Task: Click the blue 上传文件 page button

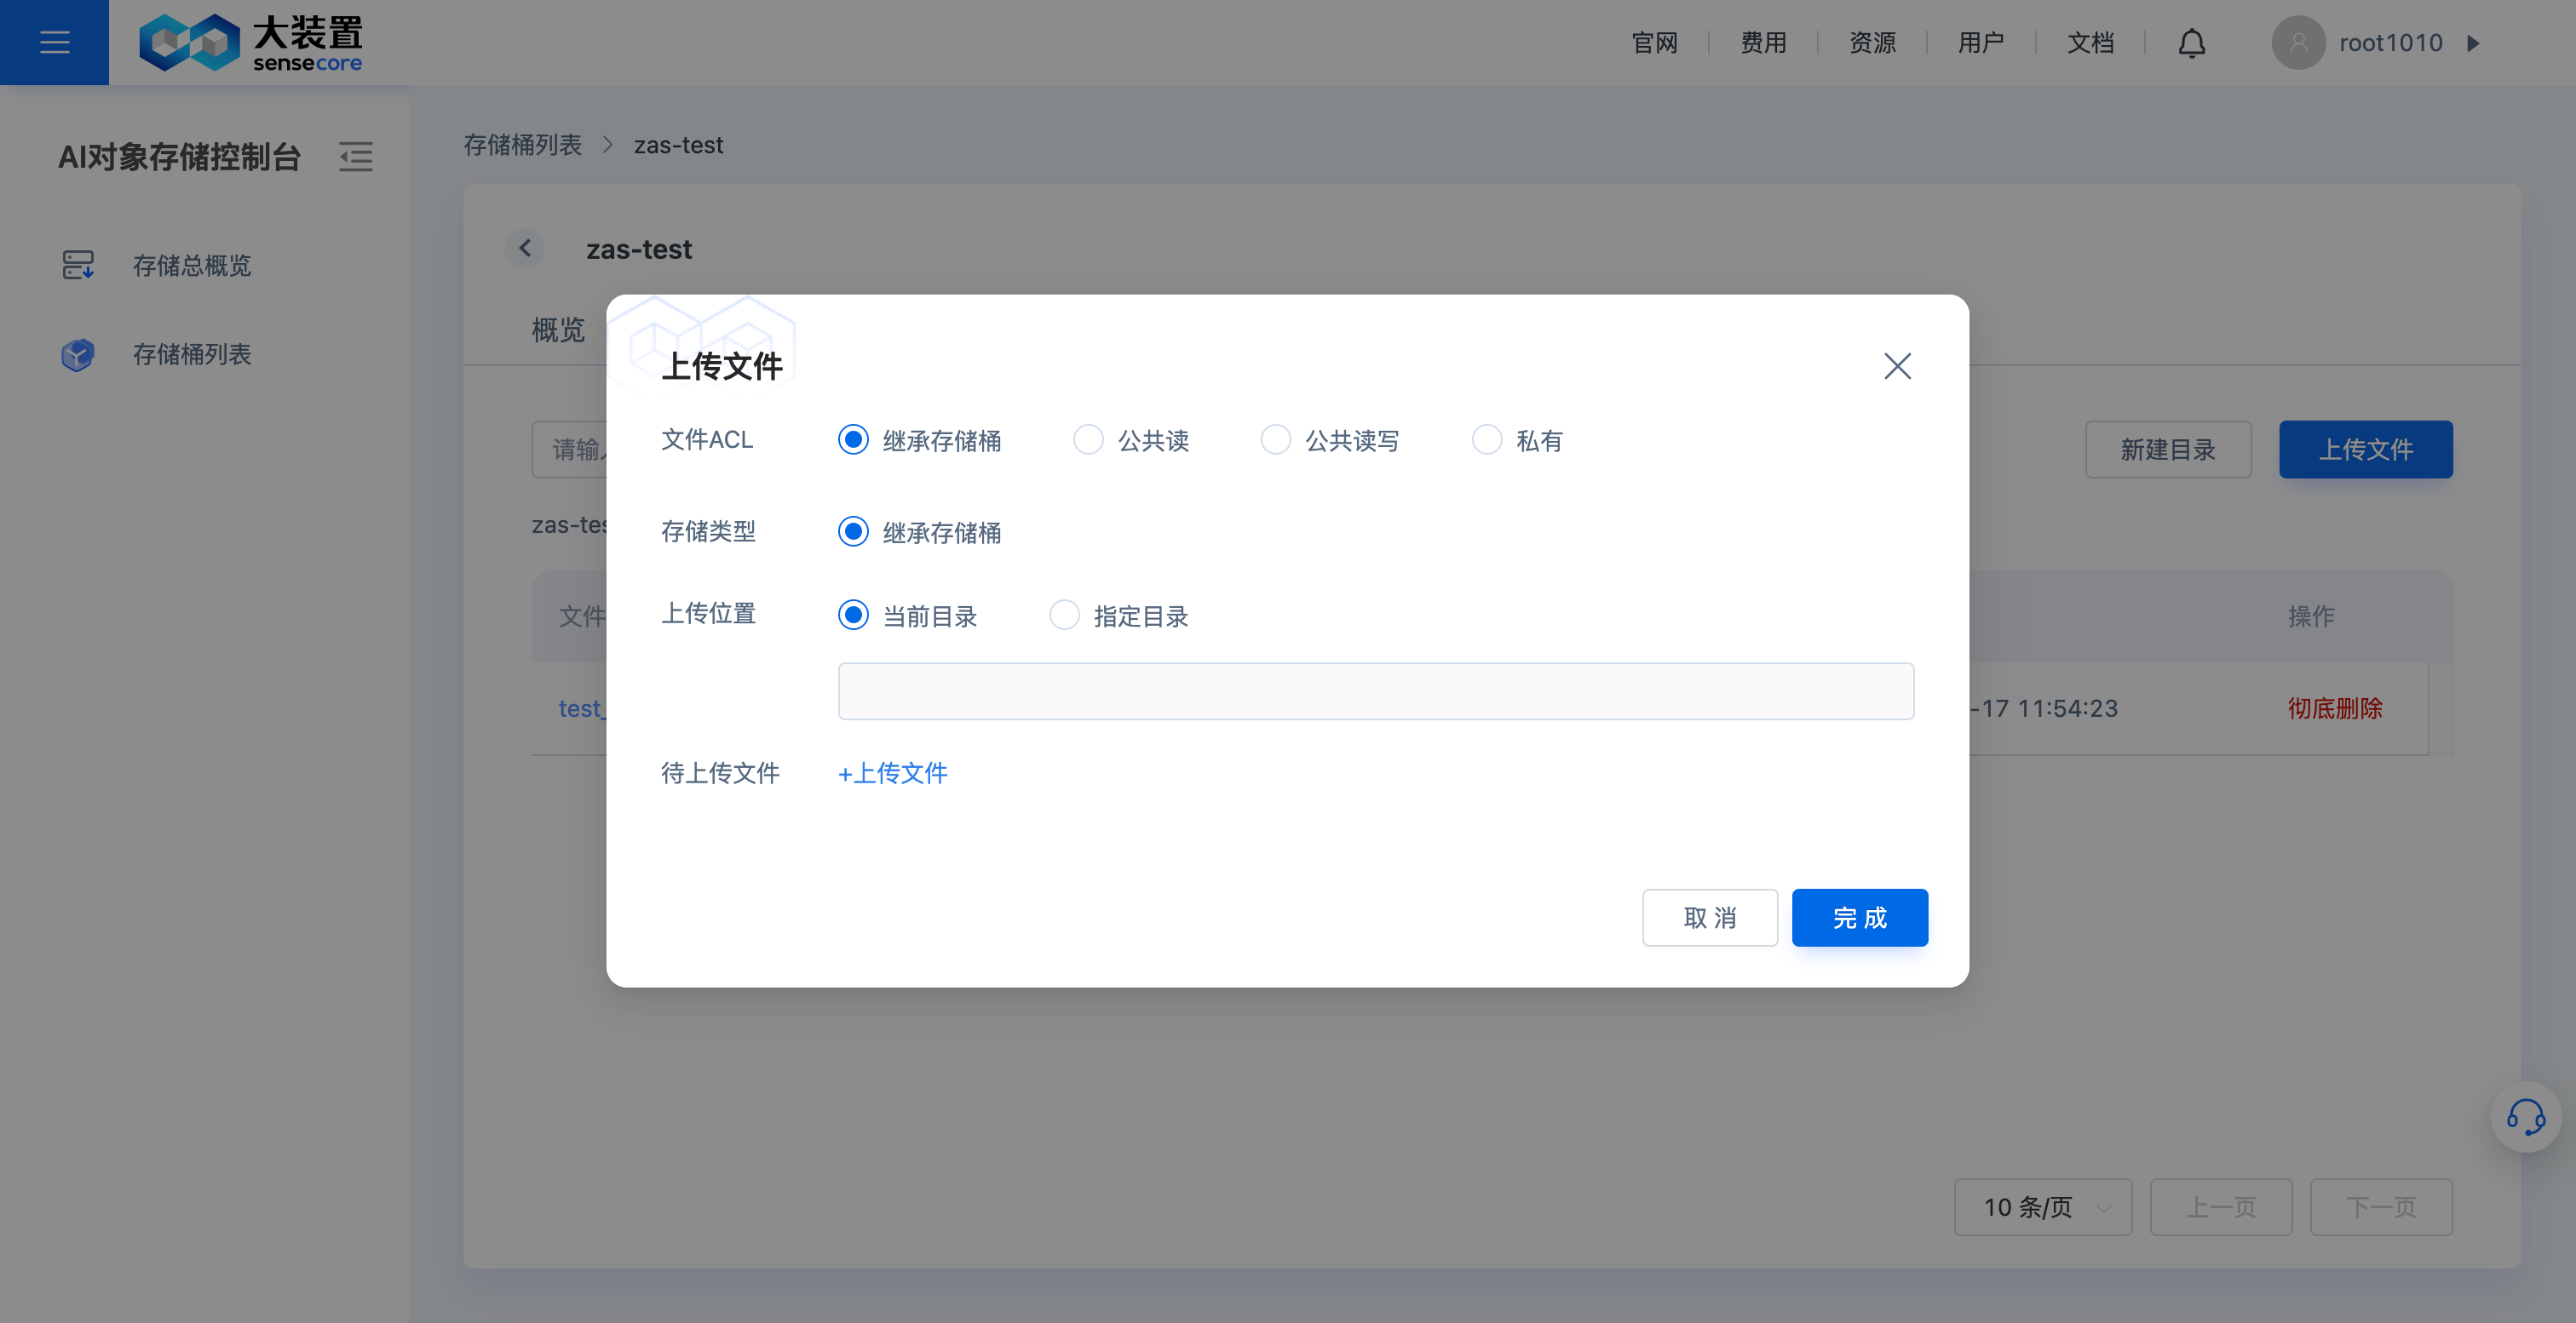Action: coord(2365,450)
